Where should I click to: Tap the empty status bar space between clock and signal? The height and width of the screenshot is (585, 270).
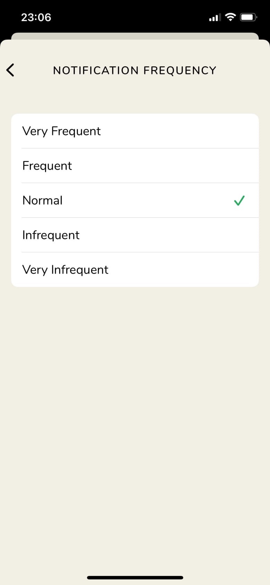[132, 17]
